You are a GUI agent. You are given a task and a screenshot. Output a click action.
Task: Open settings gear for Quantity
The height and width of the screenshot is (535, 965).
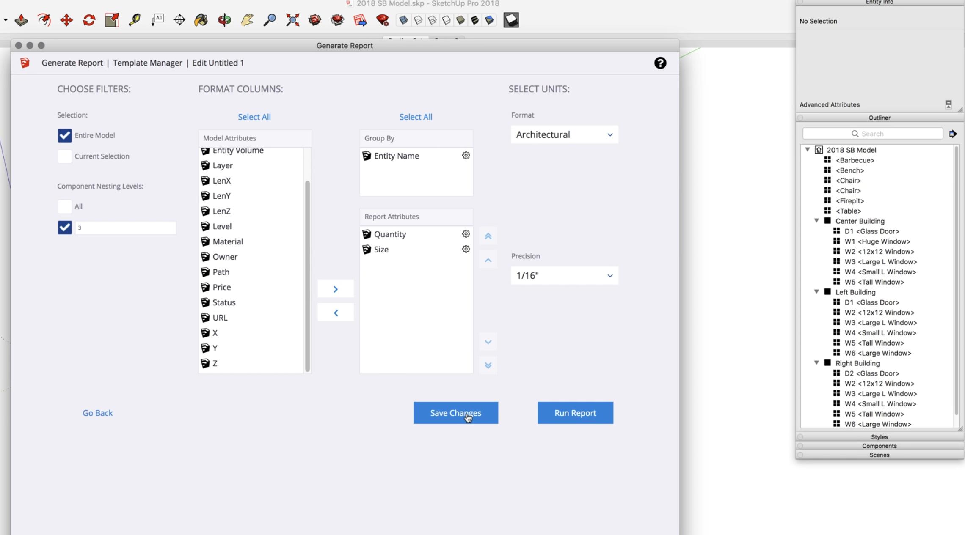pos(466,234)
